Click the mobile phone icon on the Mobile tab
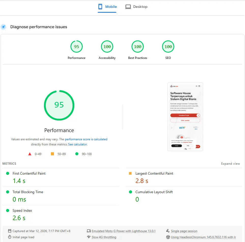The height and width of the screenshot is (242, 245). (x=100, y=6)
